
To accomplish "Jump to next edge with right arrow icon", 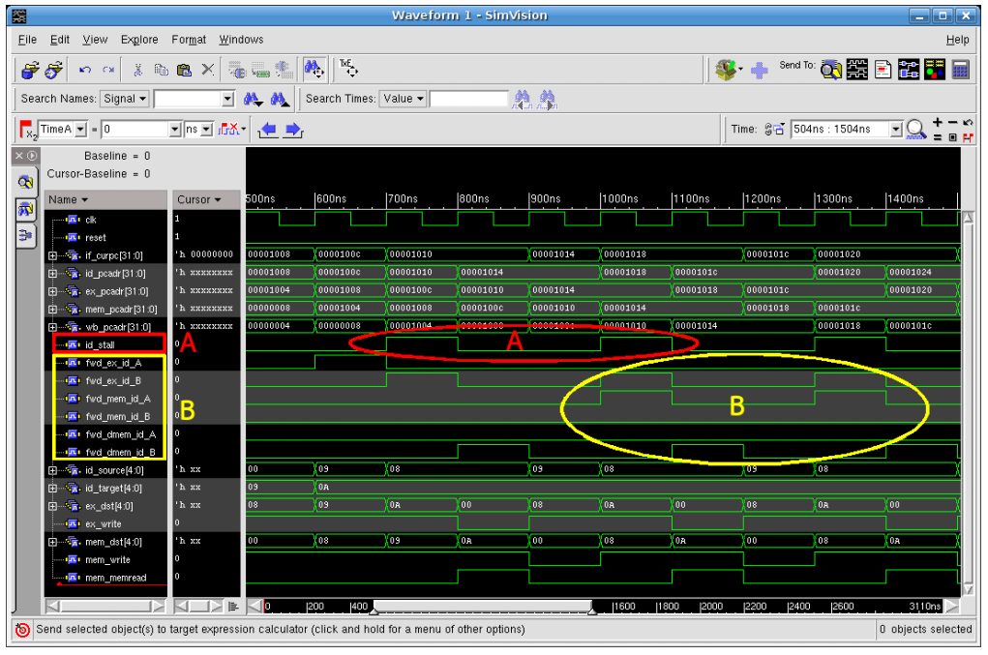I will point(292,129).
